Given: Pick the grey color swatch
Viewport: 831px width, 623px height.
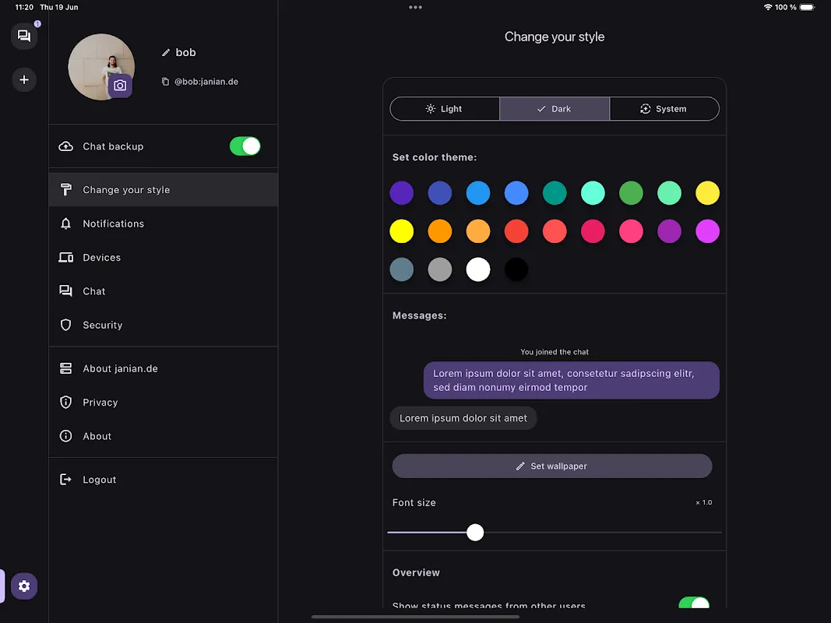Looking at the screenshot, I should 440,269.
